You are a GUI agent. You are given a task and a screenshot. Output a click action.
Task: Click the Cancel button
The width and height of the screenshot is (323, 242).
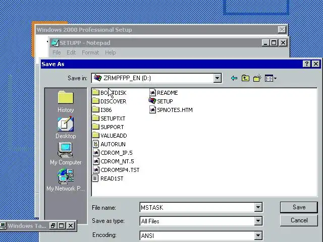tap(299, 220)
